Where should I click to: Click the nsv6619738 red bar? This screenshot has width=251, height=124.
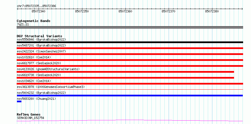click(125, 78)
